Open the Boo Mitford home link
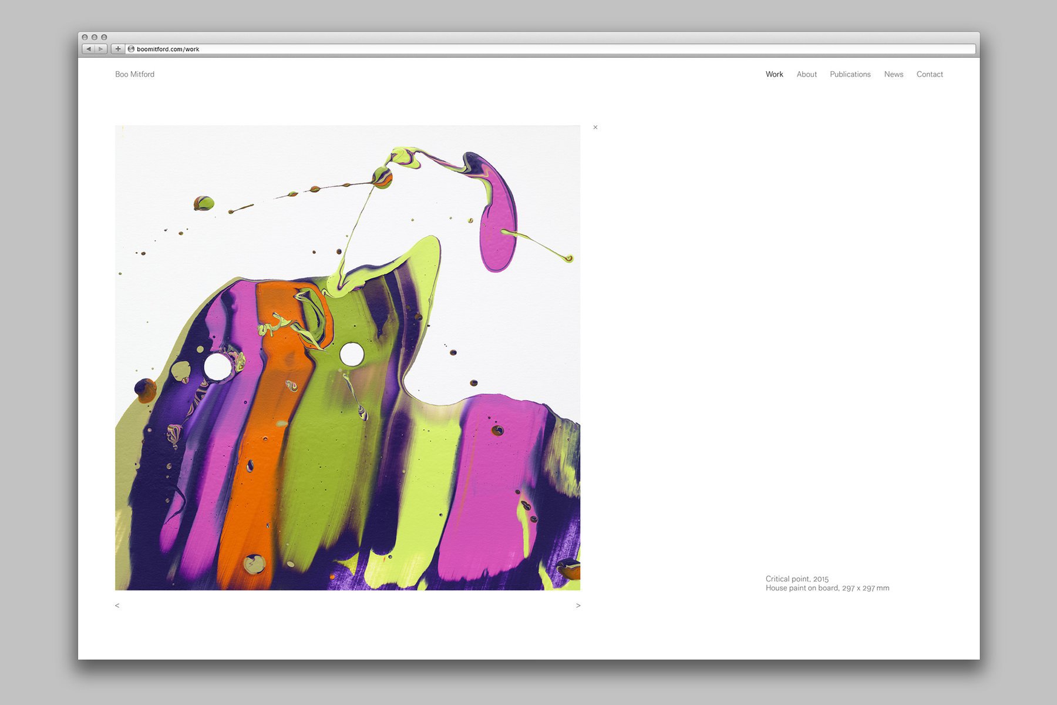Screen dimensions: 1057x705 click(x=134, y=75)
